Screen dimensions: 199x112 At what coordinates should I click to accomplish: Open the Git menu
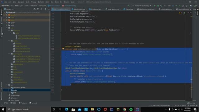[61, 2]
